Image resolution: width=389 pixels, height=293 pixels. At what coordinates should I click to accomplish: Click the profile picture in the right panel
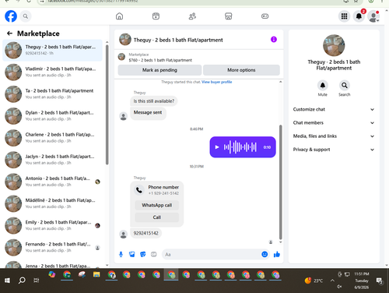[x=334, y=45]
